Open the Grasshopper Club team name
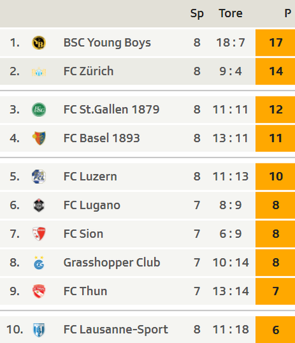This screenshot has width=295, height=343. (112, 262)
